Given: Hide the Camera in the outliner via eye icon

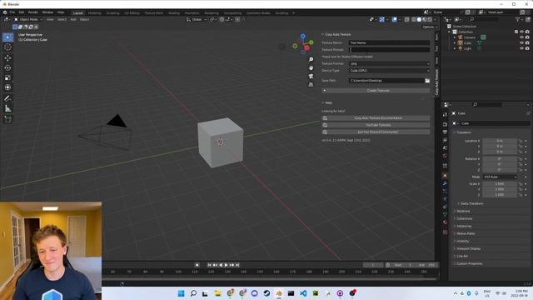Looking at the screenshot, I should click(521, 37).
